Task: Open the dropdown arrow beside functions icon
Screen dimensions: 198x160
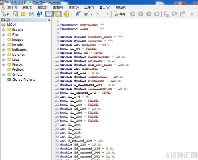Action: 91,14
